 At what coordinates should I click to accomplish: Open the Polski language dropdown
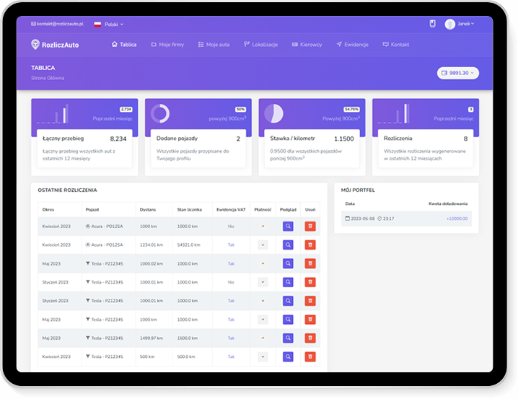109,24
